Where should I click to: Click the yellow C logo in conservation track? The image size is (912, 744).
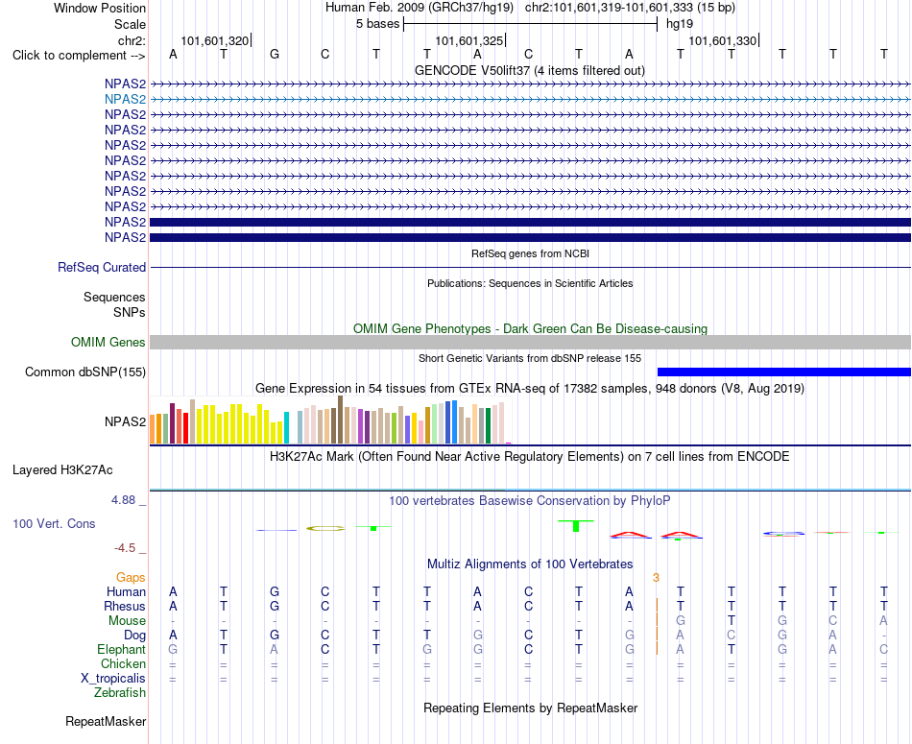(x=325, y=528)
